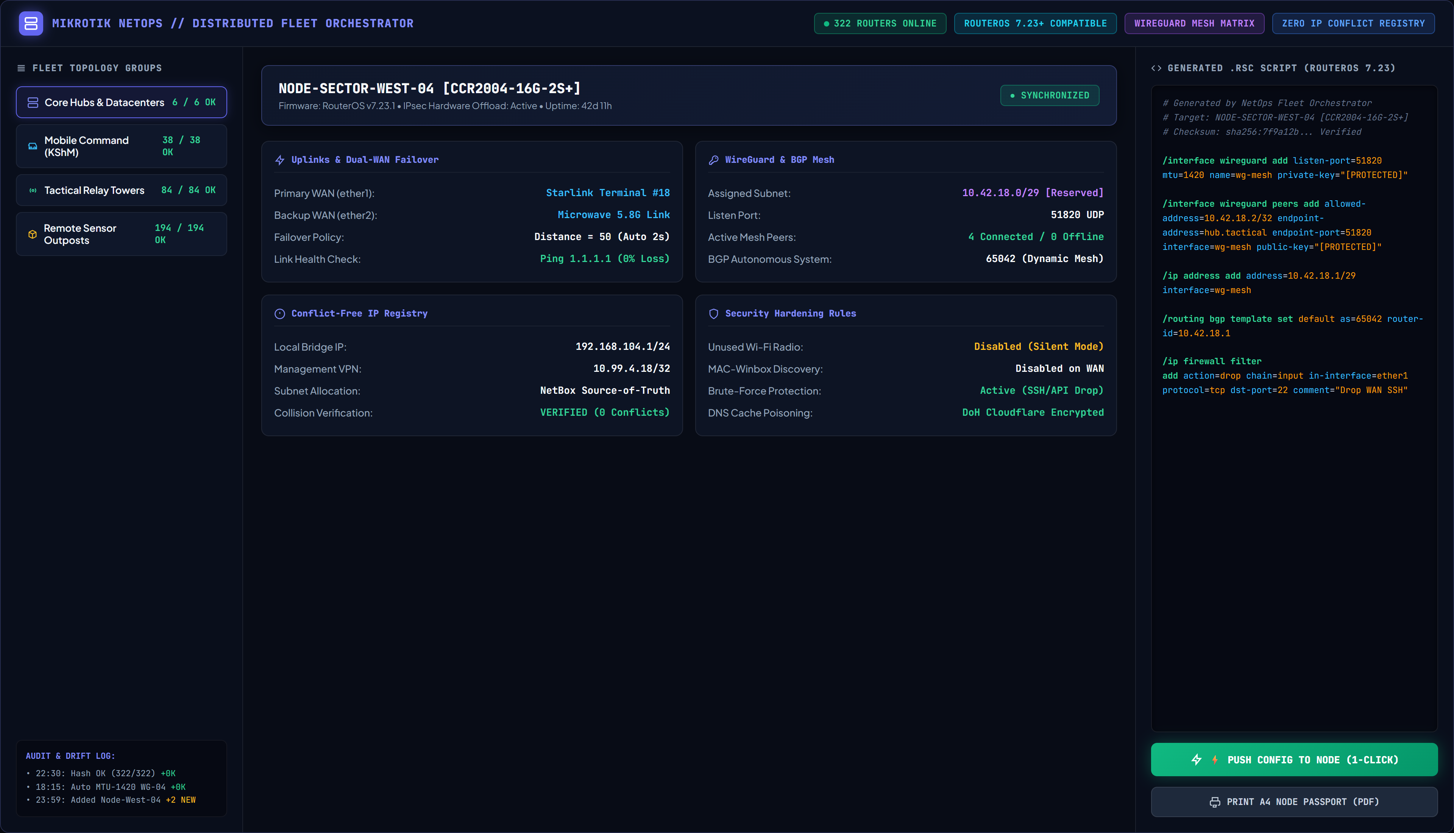
Task: Push config to node with 1-click button
Action: click(x=1294, y=760)
